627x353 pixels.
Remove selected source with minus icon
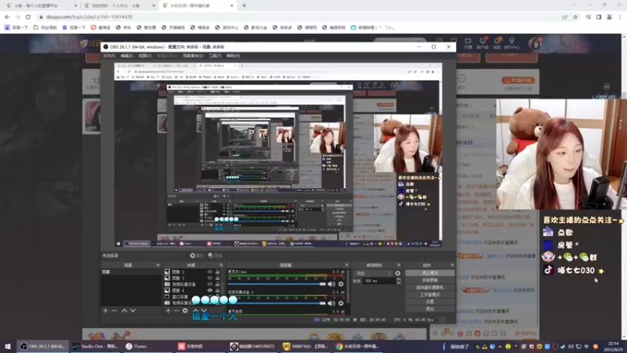(x=176, y=311)
